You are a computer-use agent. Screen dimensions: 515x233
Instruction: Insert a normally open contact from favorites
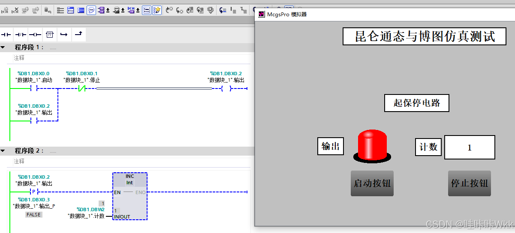tap(6, 34)
